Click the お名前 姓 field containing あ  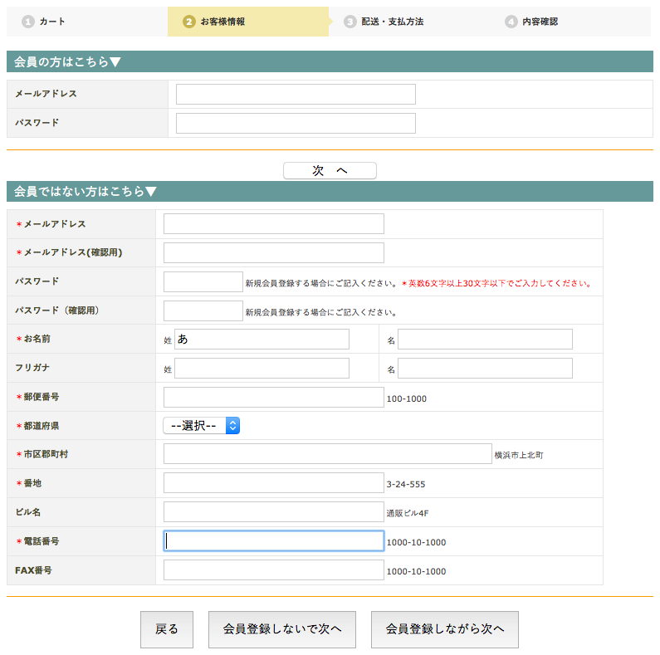[262, 340]
